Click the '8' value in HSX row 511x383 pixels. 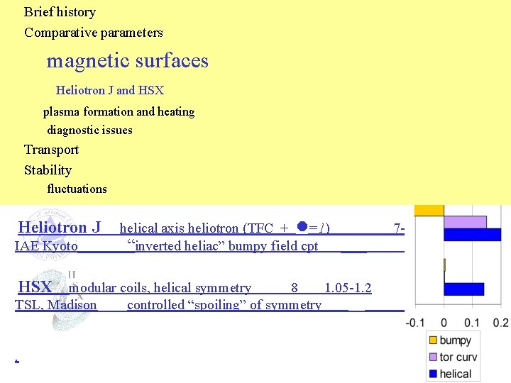point(295,287)
